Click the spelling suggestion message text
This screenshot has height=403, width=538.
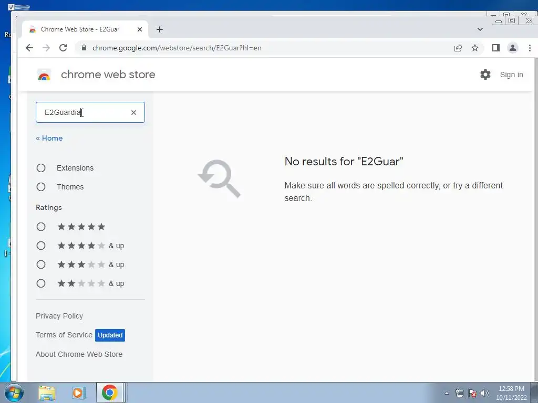pos(394,192)
